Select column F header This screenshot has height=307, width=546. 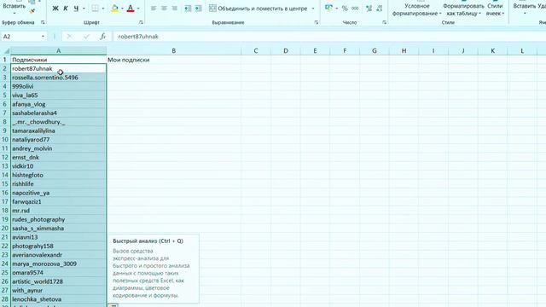345,51
